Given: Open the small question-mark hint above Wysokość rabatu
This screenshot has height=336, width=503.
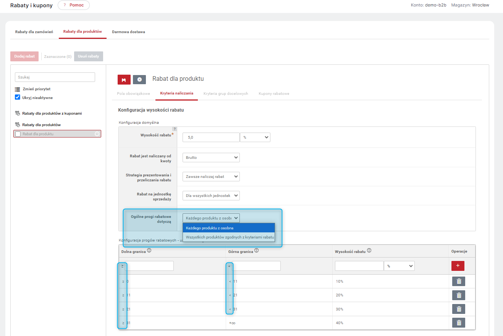Looking at the screenshot, I should coord(175,129).
